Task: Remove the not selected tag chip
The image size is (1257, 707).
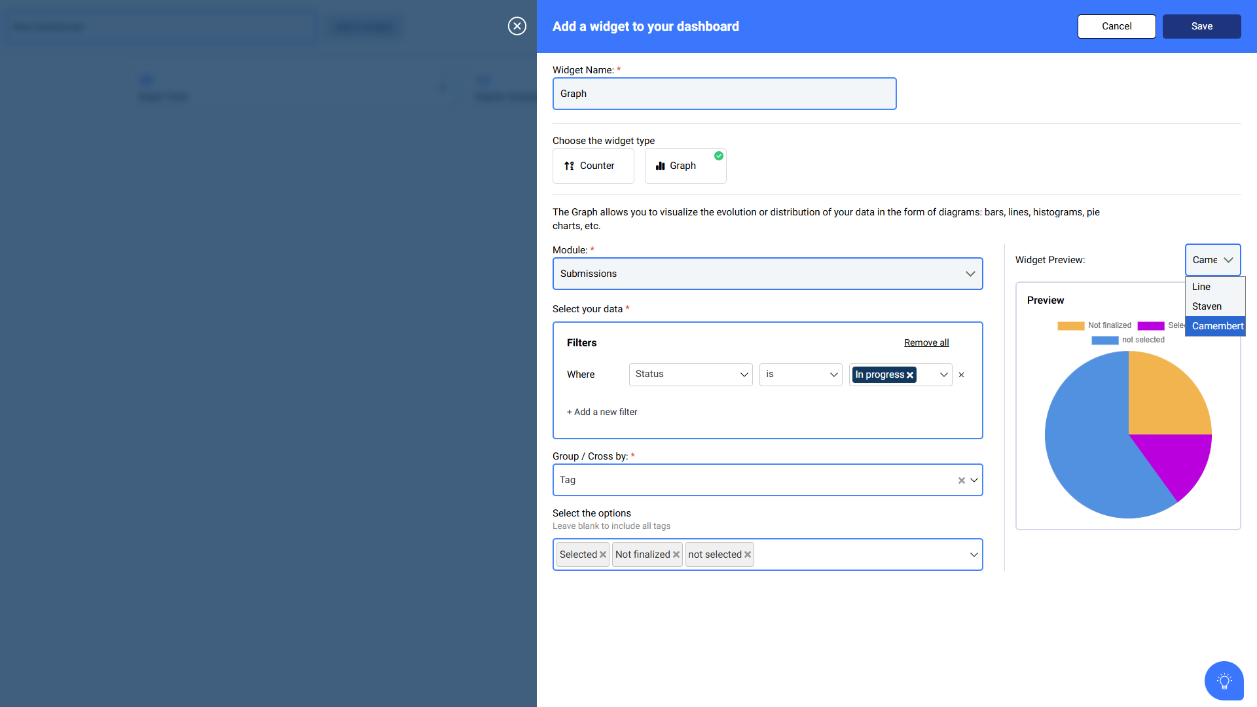Action: point(748,554)
